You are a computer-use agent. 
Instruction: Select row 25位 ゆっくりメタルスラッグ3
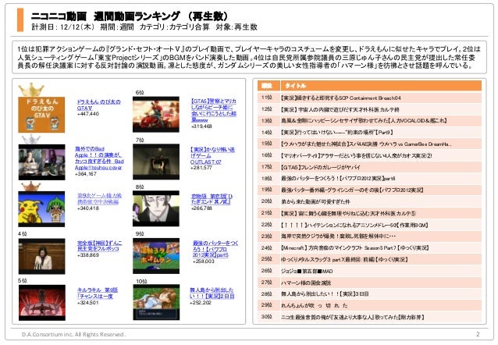(369, 259)
